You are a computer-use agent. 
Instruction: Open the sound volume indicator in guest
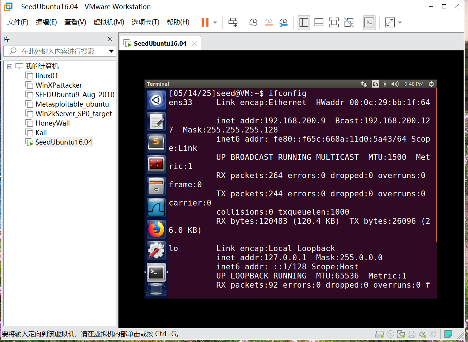pyautogui.click(x=395, y=84)
